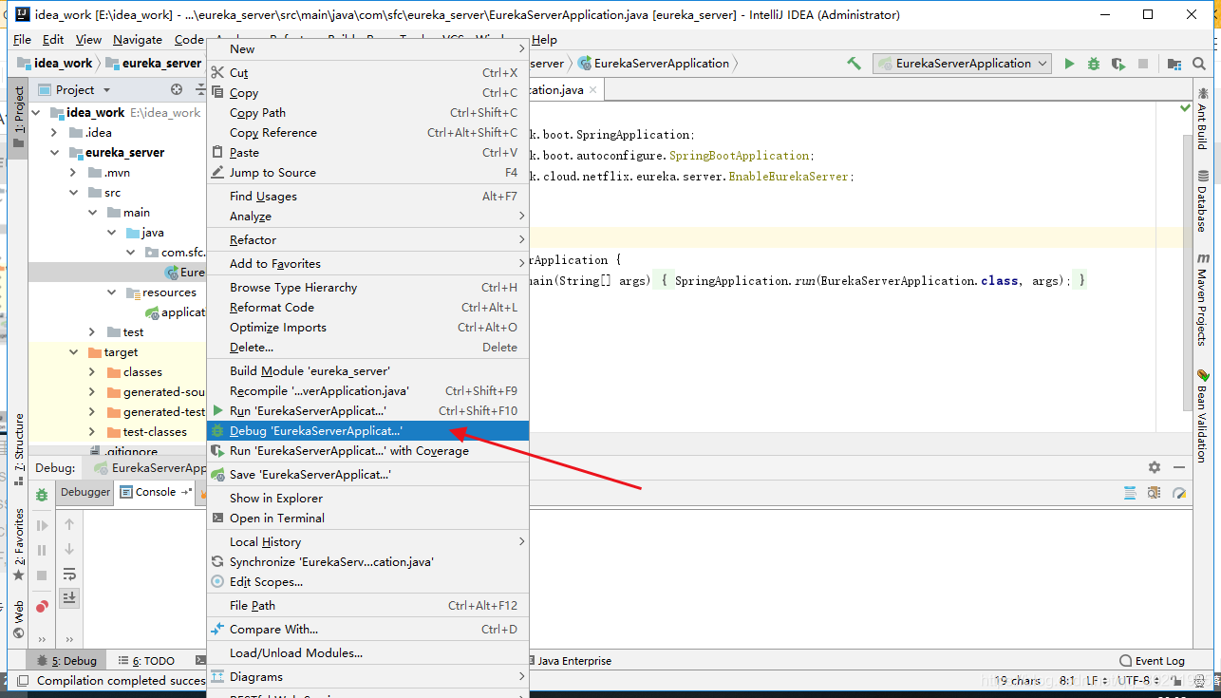Switch to the Console tab in Debug panel
This screenshot has width=1221, height=698.
155,492
